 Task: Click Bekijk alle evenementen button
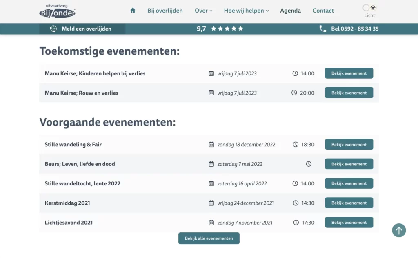209,238
